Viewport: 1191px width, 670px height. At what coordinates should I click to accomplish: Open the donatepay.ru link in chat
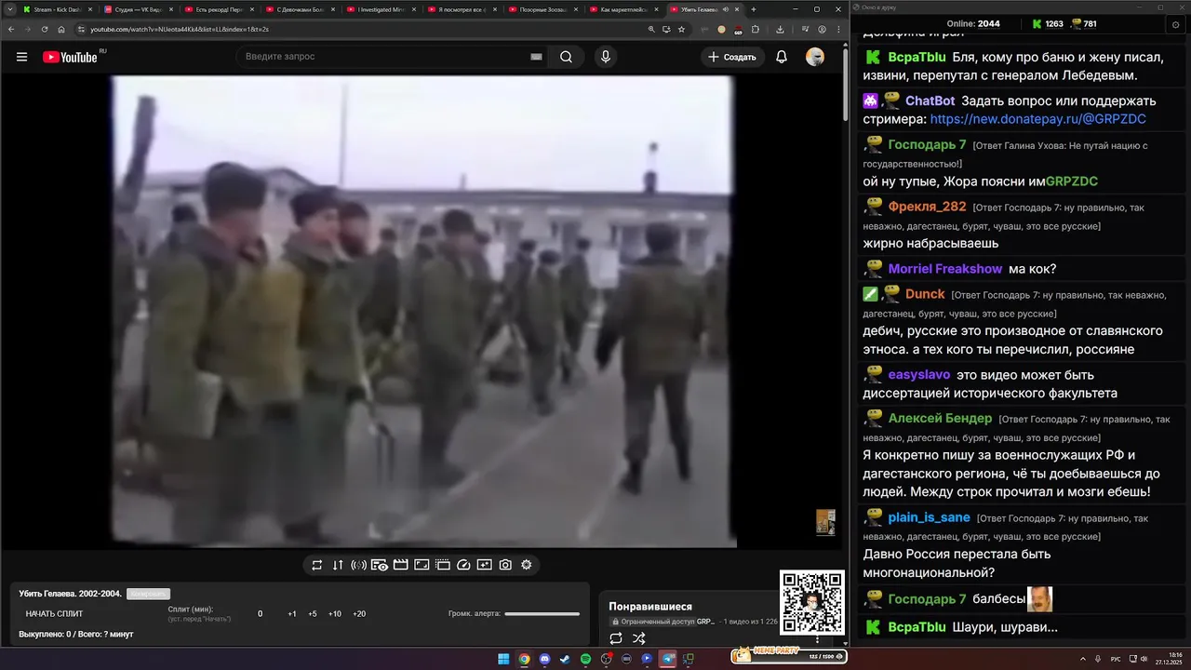tap(1037, 119)
